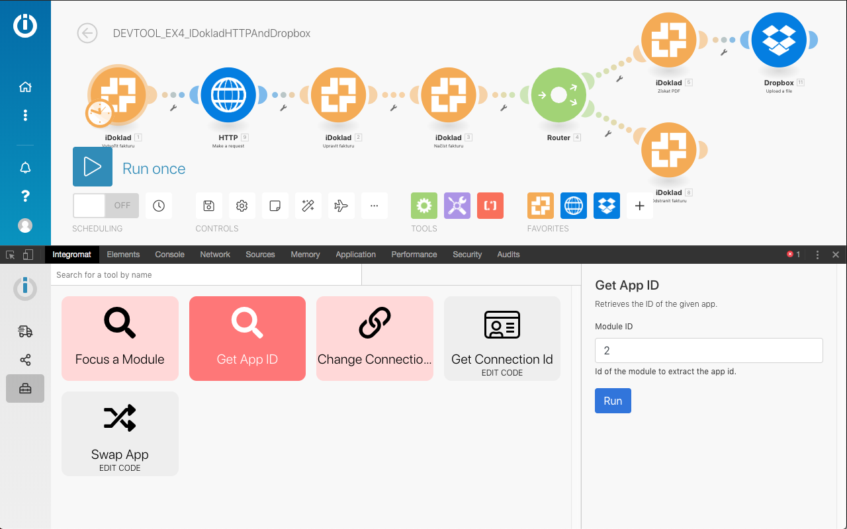Open the Focus a Module tool card
The height and width of the screenshot is (529, 847).
120,339
